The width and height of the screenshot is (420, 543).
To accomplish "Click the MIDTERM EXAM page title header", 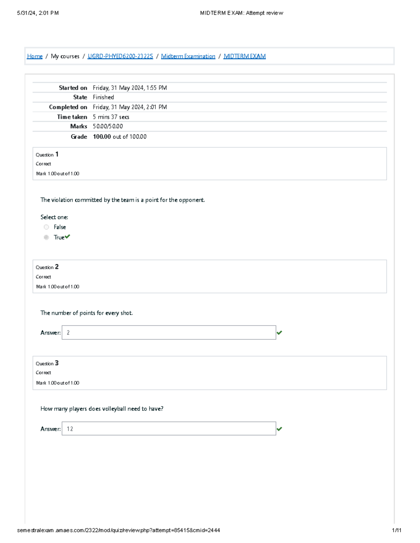I will click(241, 13).
